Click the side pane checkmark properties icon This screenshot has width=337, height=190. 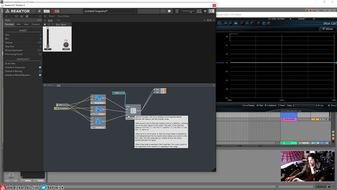(27, 16)
